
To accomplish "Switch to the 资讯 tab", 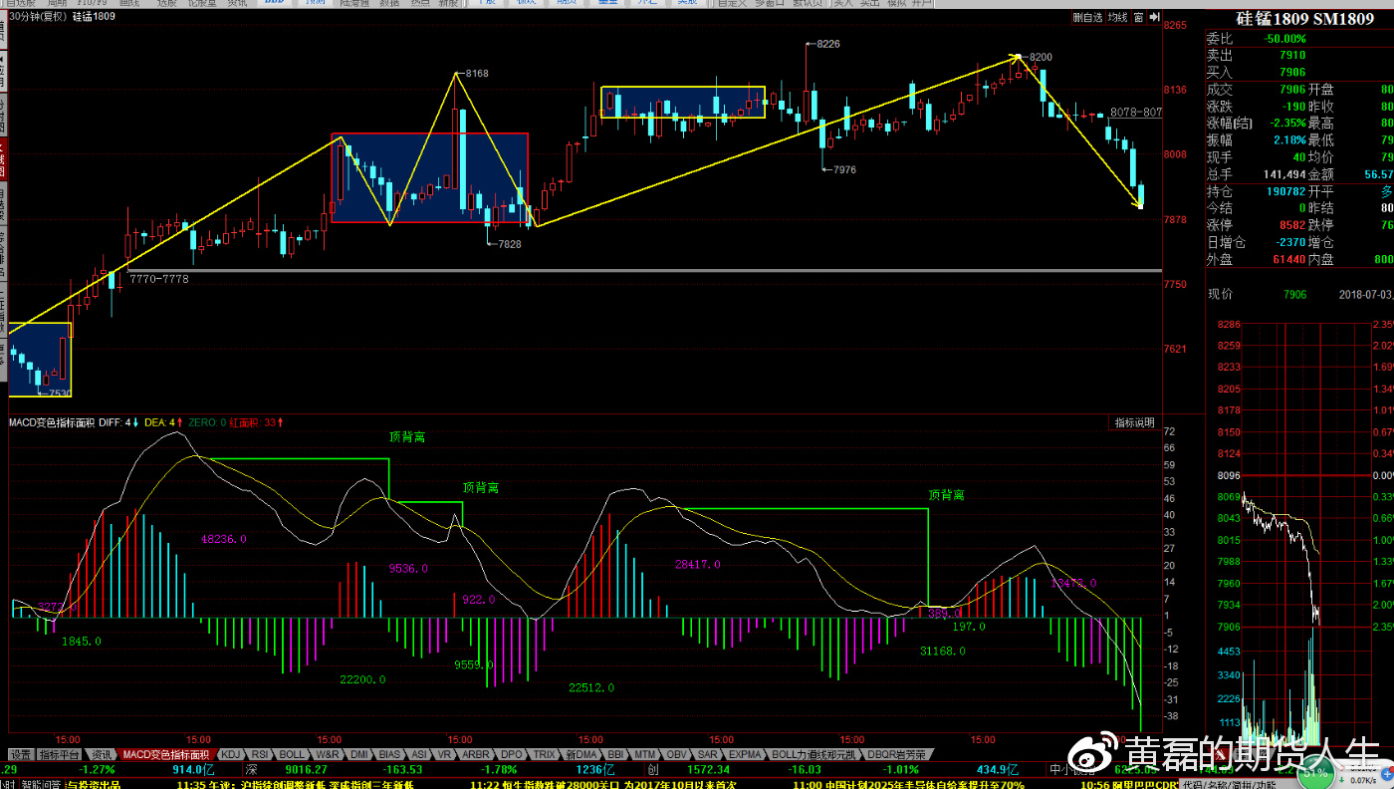I will 102,754.
